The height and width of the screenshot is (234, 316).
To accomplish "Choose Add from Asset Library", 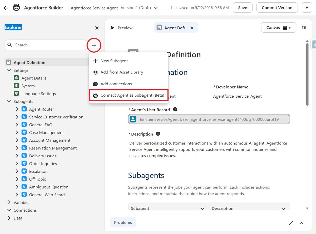I will click(x=129, y=72).
